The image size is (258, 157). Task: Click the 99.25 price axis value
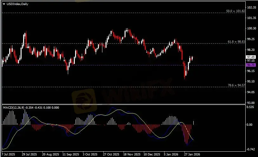[x=252, y=39]
